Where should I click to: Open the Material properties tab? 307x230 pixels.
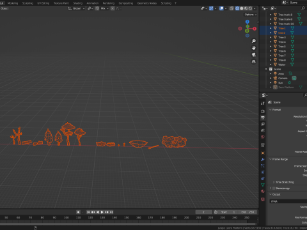263,191
